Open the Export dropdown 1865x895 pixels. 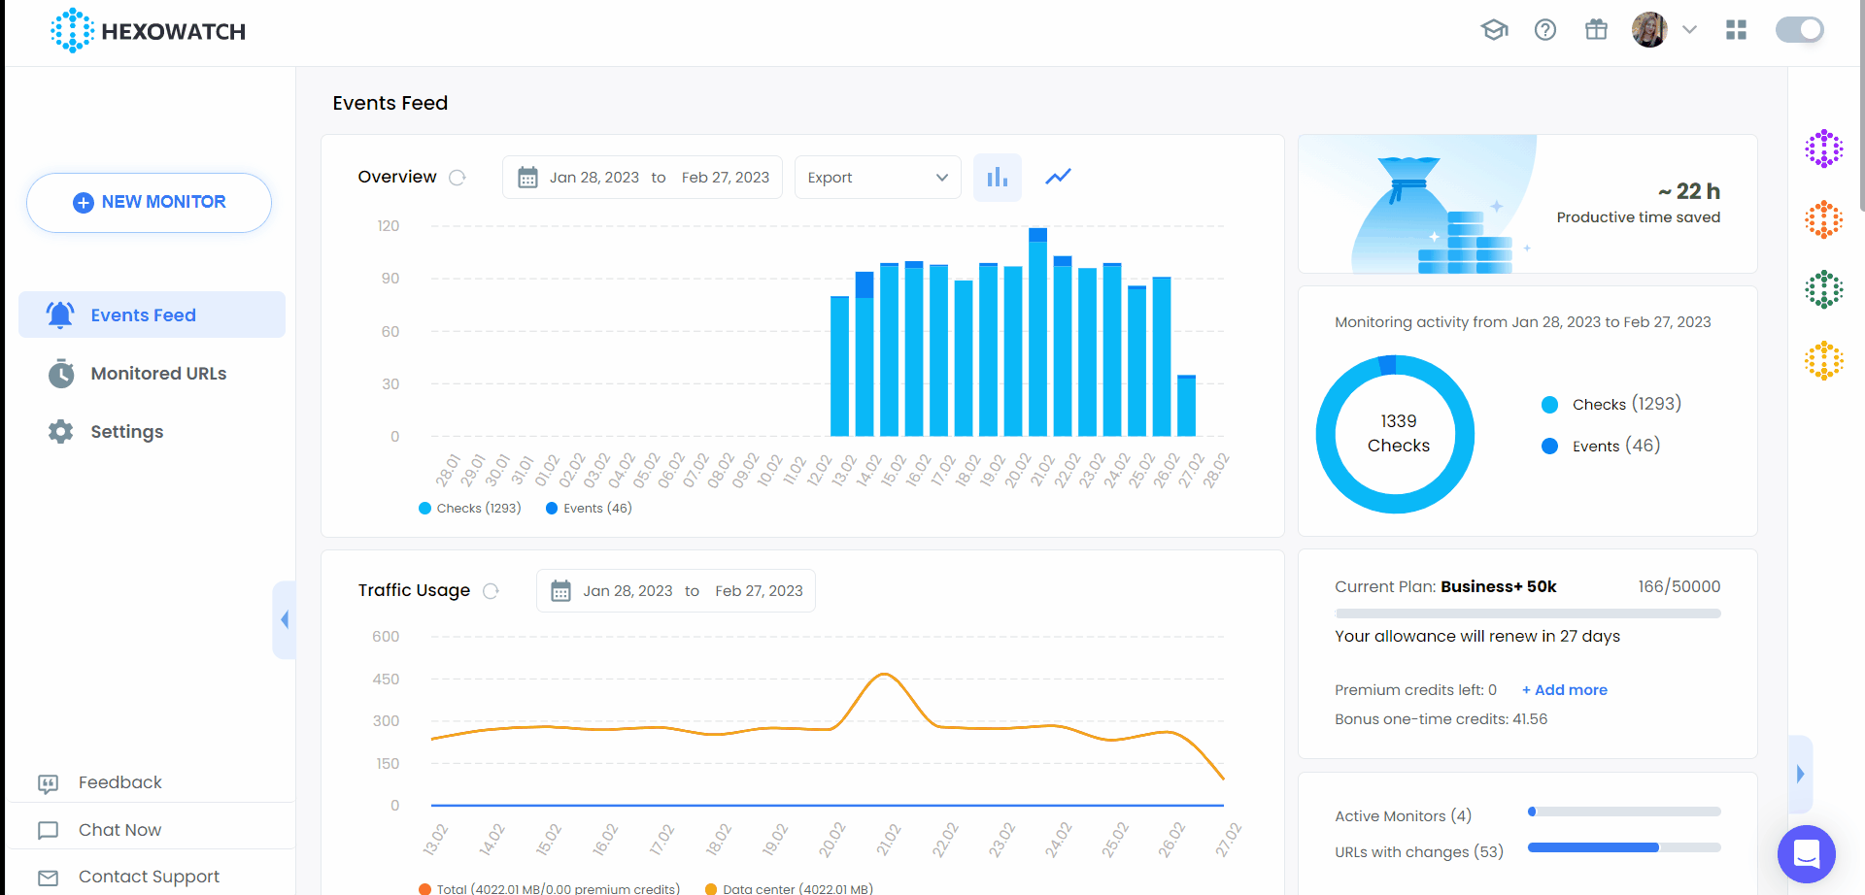click(x=876, y=177)
